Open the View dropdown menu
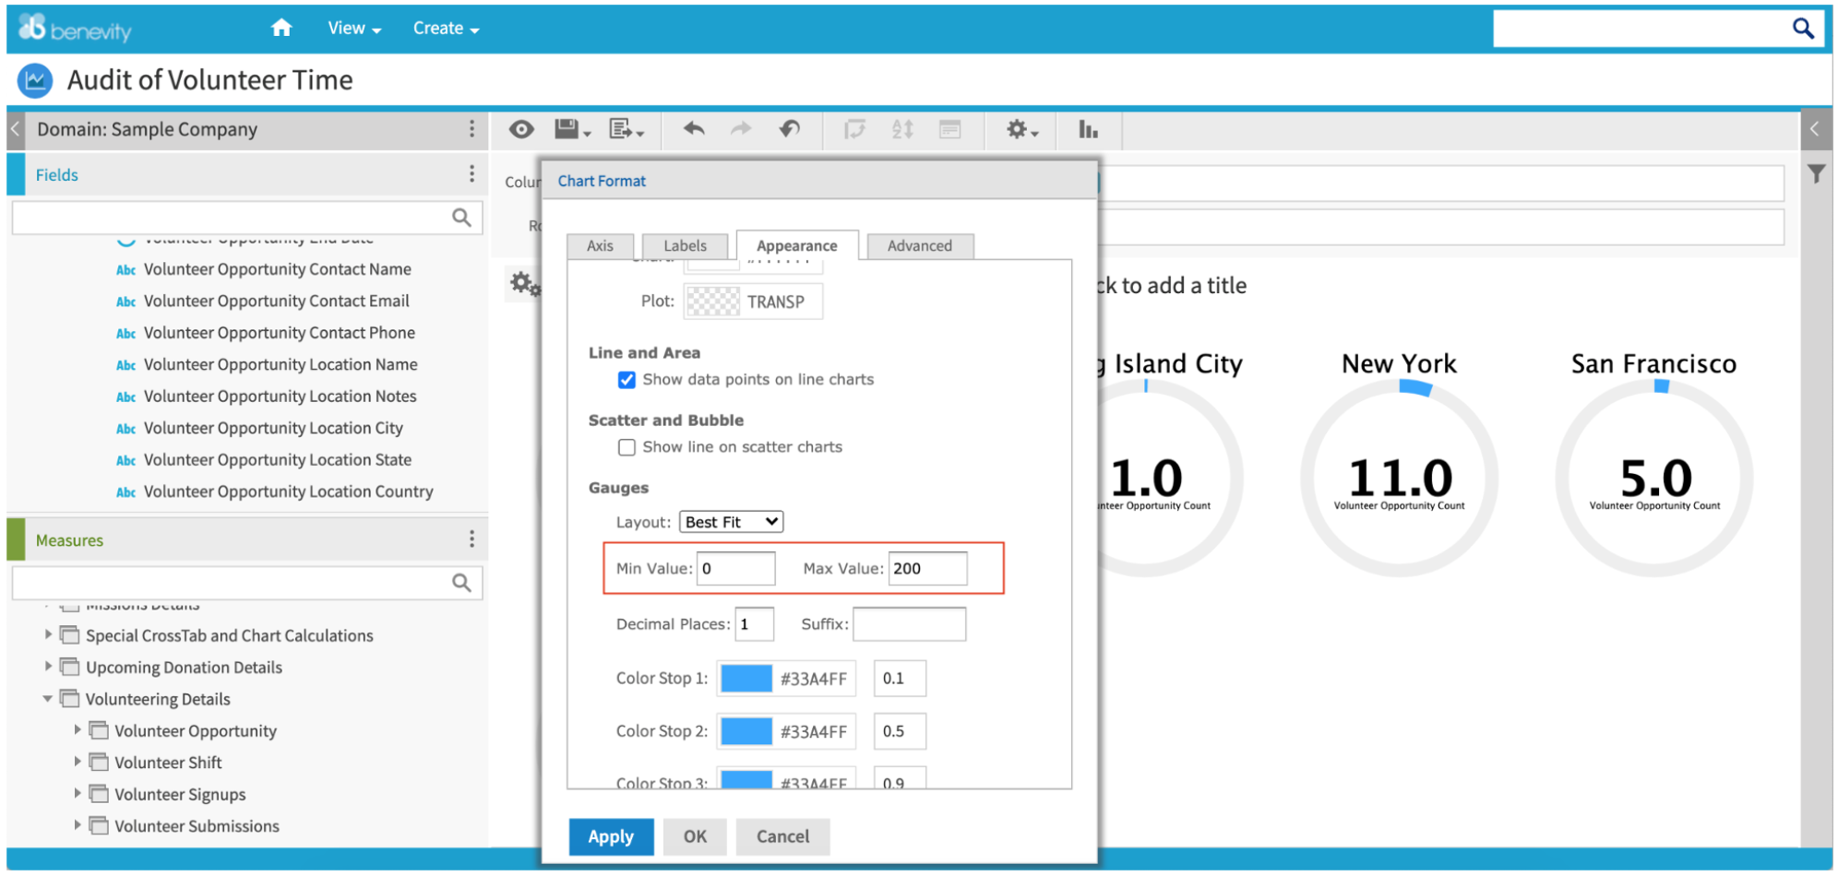The image size is (1838, 876). [x=354, y=29]
